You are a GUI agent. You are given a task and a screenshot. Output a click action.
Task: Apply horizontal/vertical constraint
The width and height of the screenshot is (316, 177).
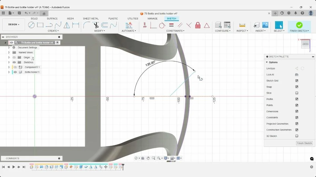pyautogui.click(x=145, y=25)
